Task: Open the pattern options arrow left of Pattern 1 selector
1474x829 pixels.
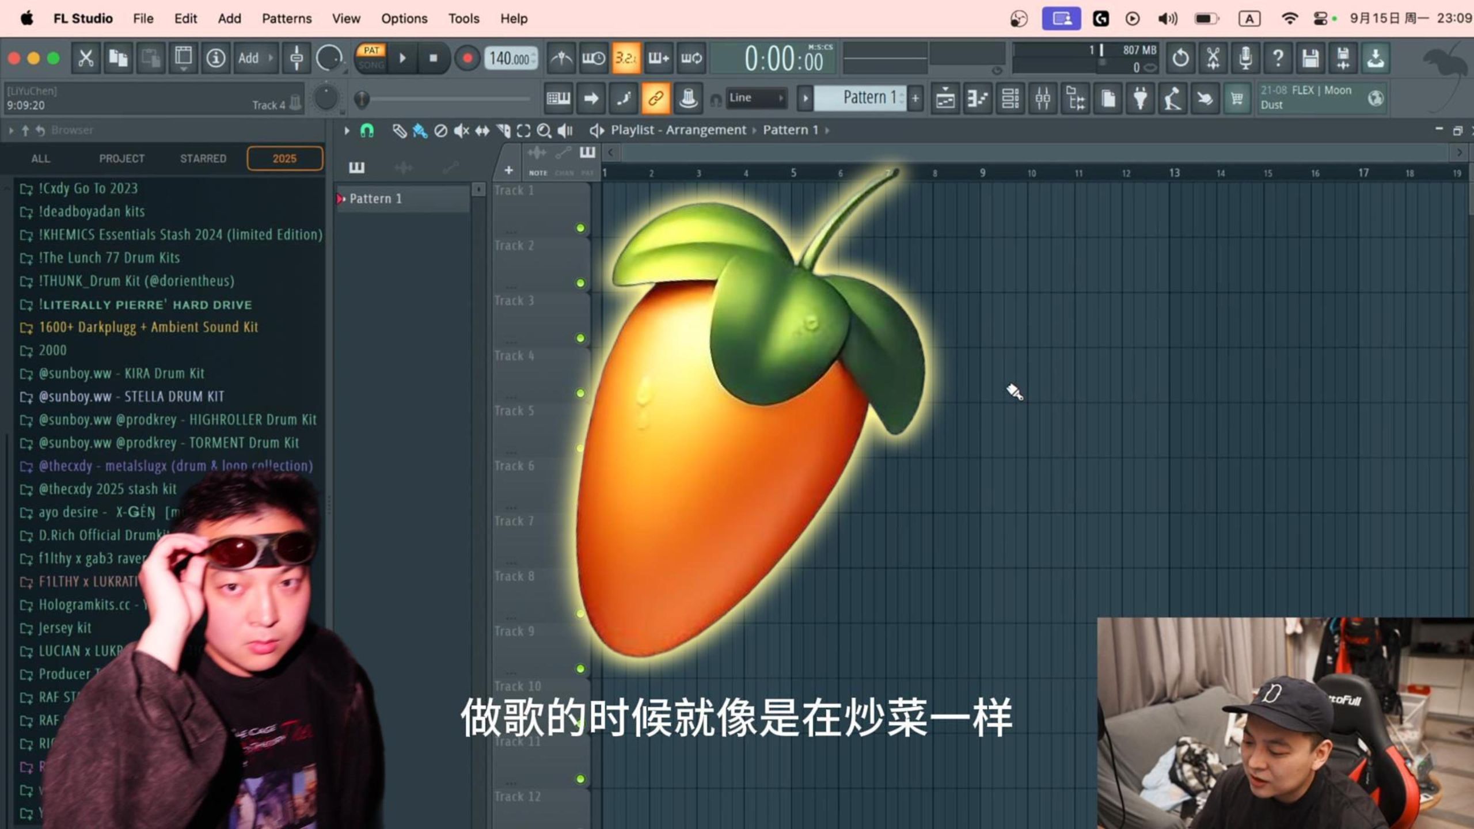Action: click(806, 98)
